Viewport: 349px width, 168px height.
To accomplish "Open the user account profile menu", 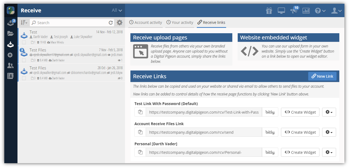I will (x=336, y=11).
